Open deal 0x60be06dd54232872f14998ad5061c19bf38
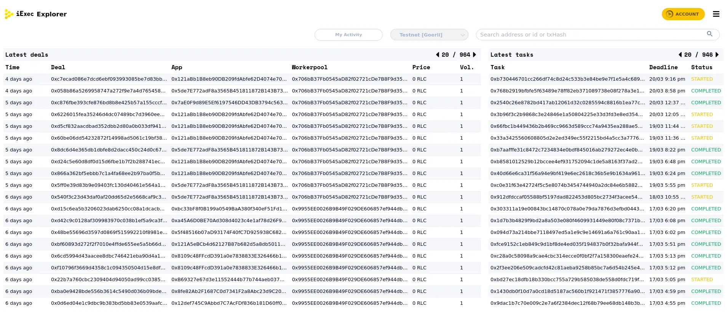 tap(109, 138)
